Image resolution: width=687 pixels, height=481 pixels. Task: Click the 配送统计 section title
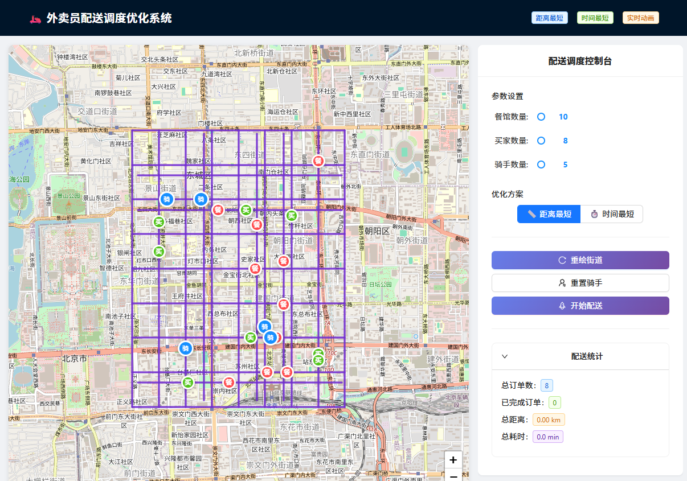(586, 356)
